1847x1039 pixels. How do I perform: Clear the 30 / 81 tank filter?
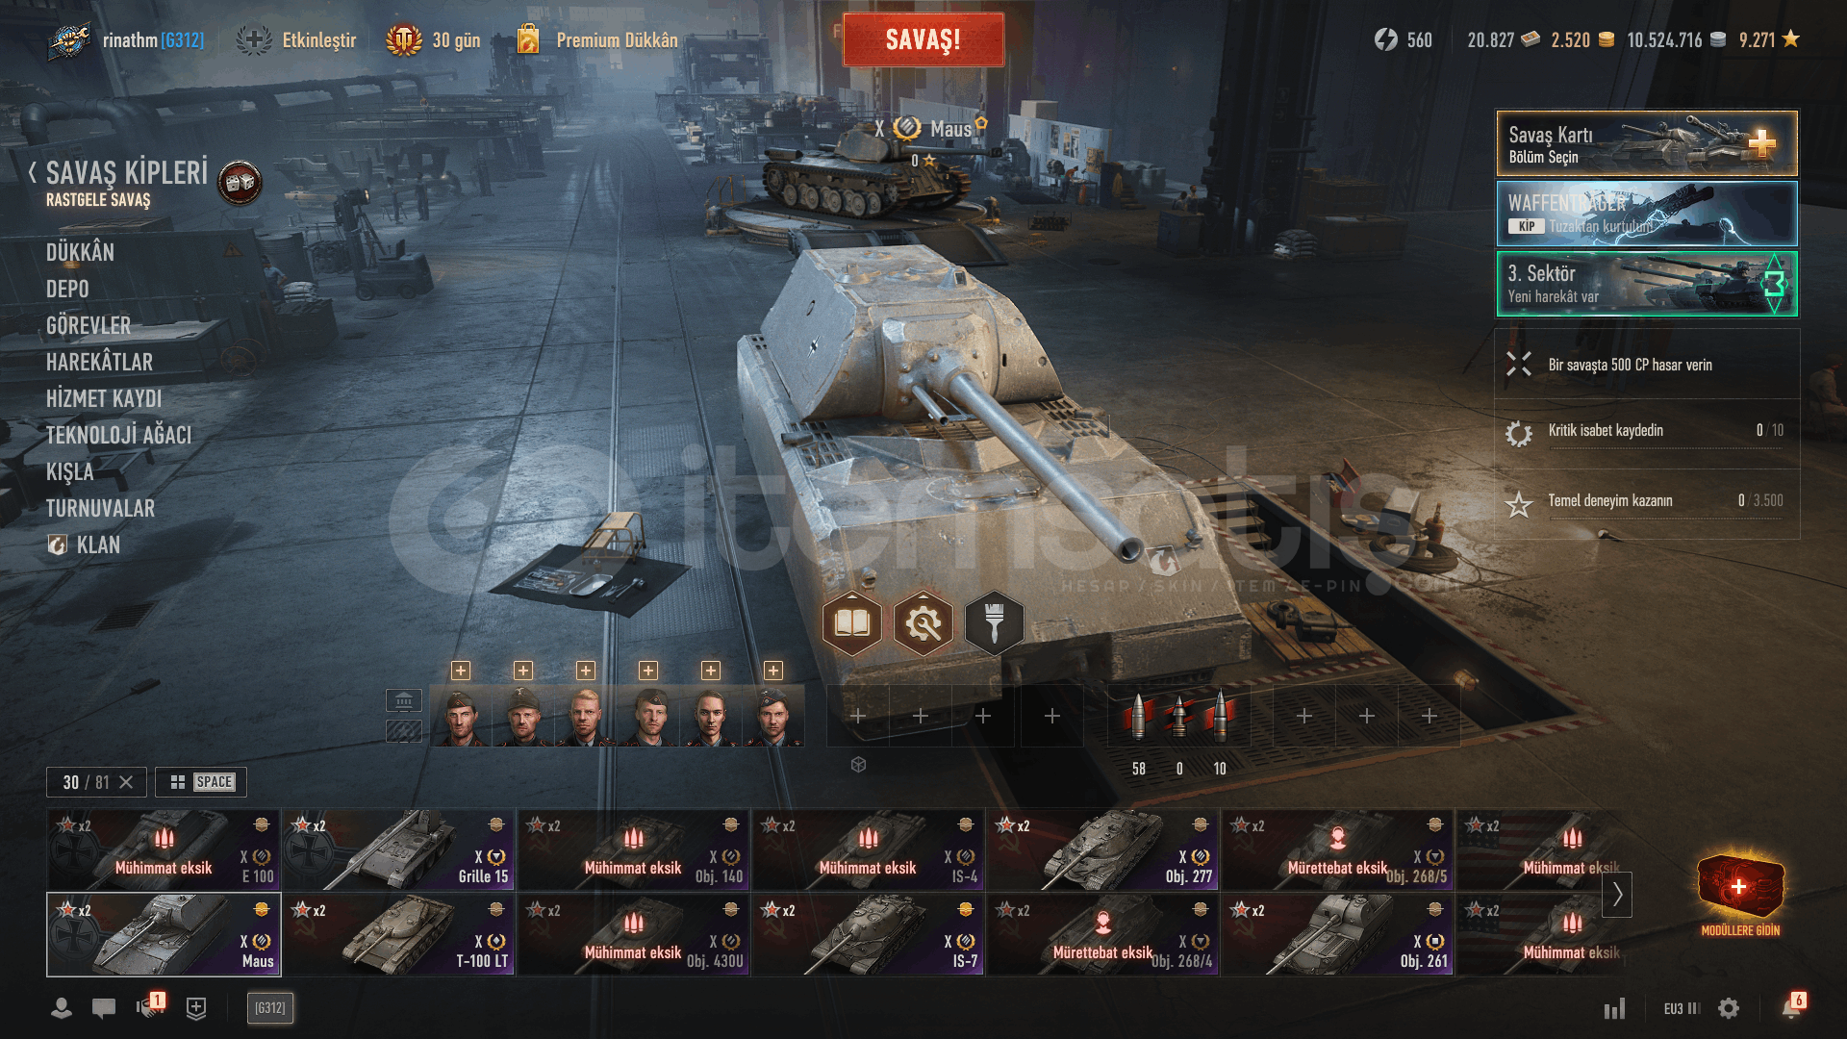(x=126, y=782)
